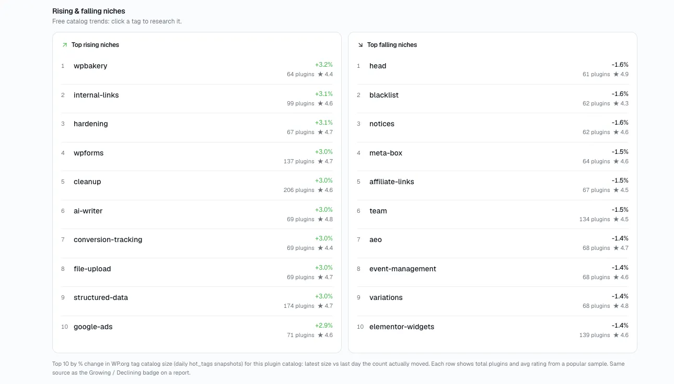Screen dimensions: 674x384
Task: Click the "Top falling niches" title
Action: coord(392,45)
